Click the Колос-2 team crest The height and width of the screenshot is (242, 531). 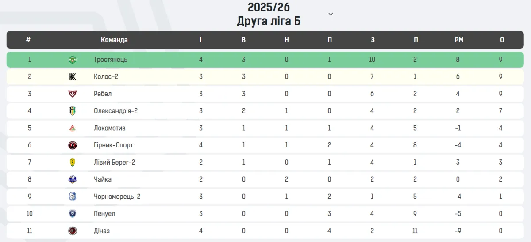pos(72,77)
